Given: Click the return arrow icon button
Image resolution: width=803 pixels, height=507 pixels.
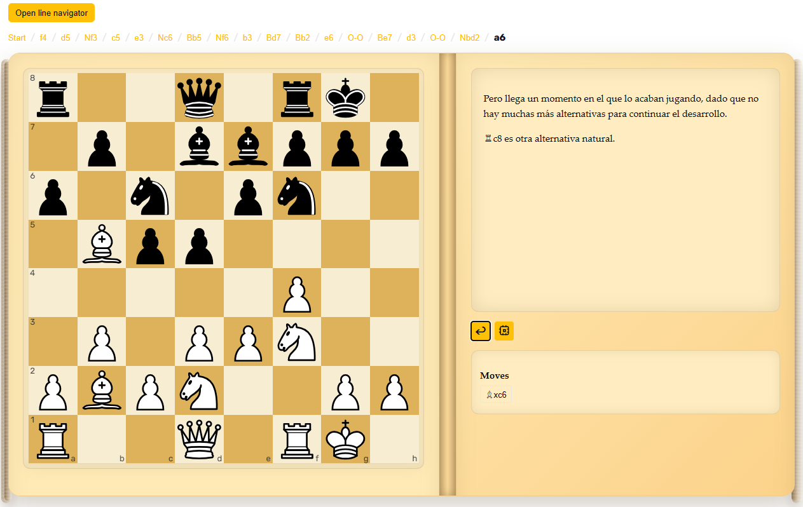Looking at the screenshot, I should tap(481, 330).
